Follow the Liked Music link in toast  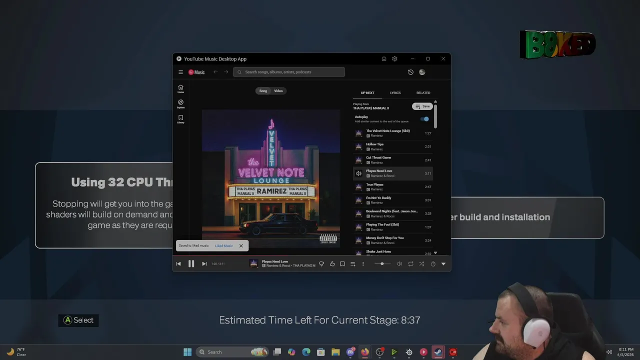pos(224,245)
